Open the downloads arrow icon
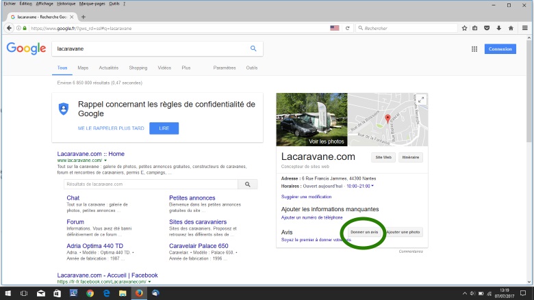 coord(499,28)
